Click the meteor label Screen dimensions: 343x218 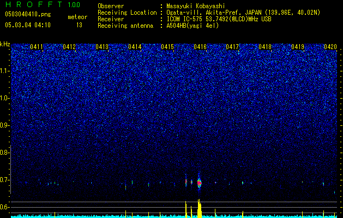[x=77, y=17]
